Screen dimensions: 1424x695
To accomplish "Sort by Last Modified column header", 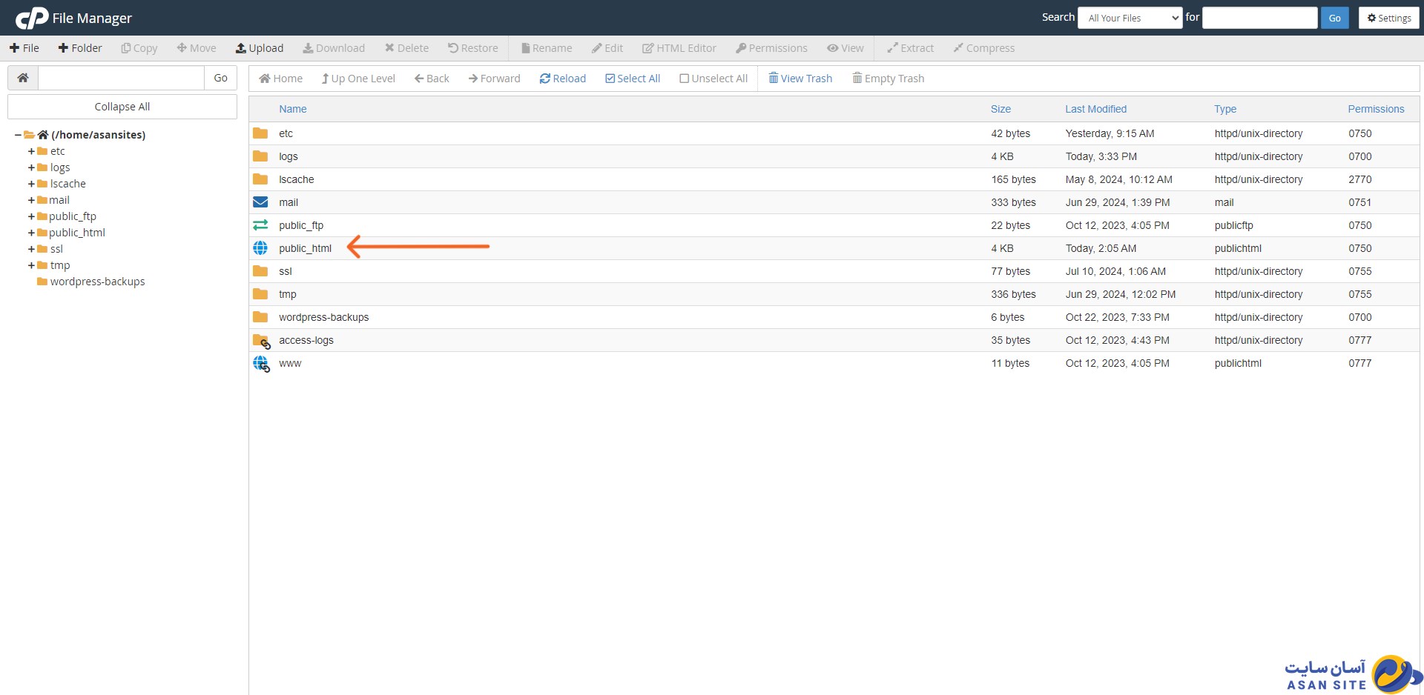I will point(1095,109).
